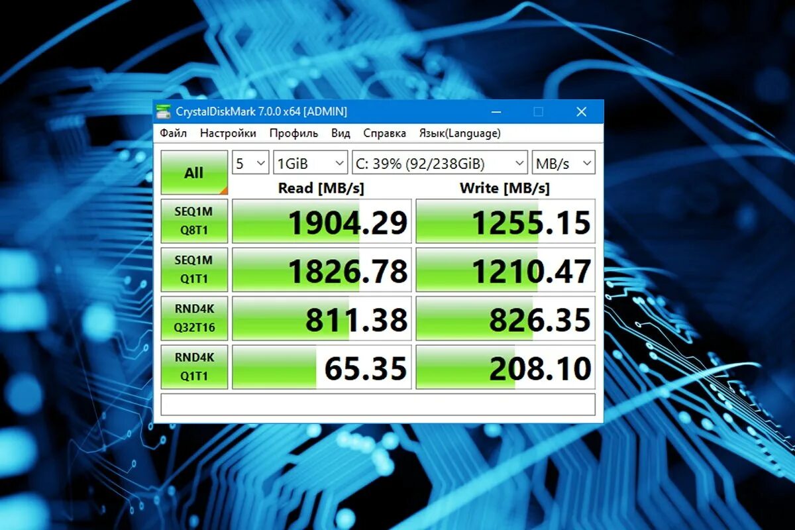
Task: Start the RND4K Q32T16 test
Action: pyautogui.click(x=194, y=318)
